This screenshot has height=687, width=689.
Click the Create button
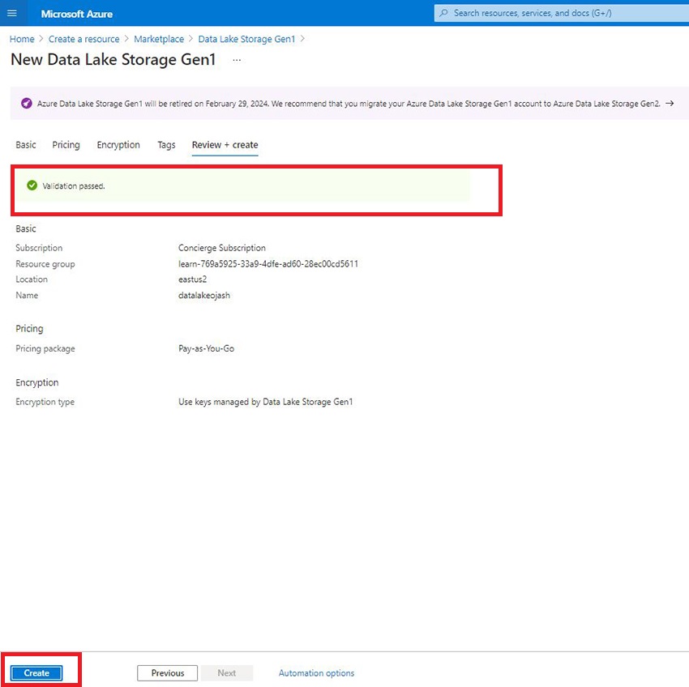36,673
